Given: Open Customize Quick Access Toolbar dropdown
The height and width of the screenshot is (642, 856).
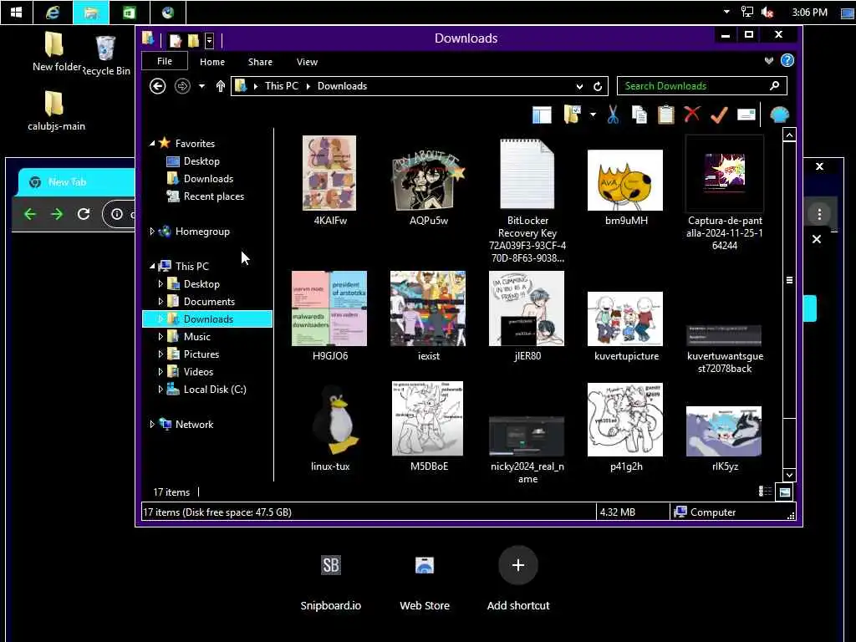Looking at the screenshot, I should click(209, 40).
